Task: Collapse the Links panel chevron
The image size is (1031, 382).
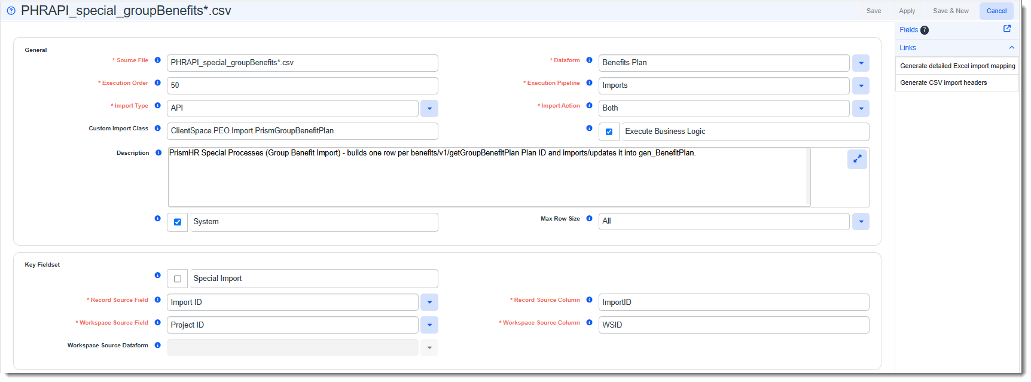Action: (x=1012, y=47)
